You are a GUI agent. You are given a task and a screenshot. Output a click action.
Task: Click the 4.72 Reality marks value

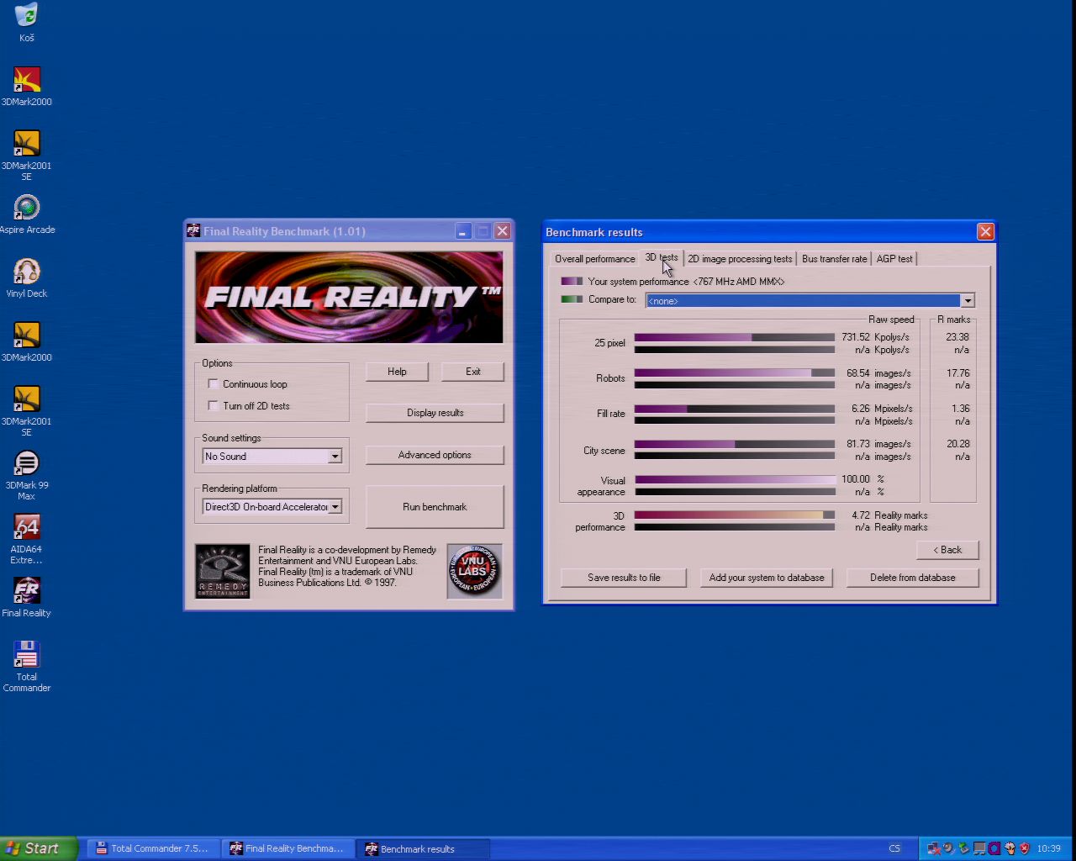[x=889, y=515]
